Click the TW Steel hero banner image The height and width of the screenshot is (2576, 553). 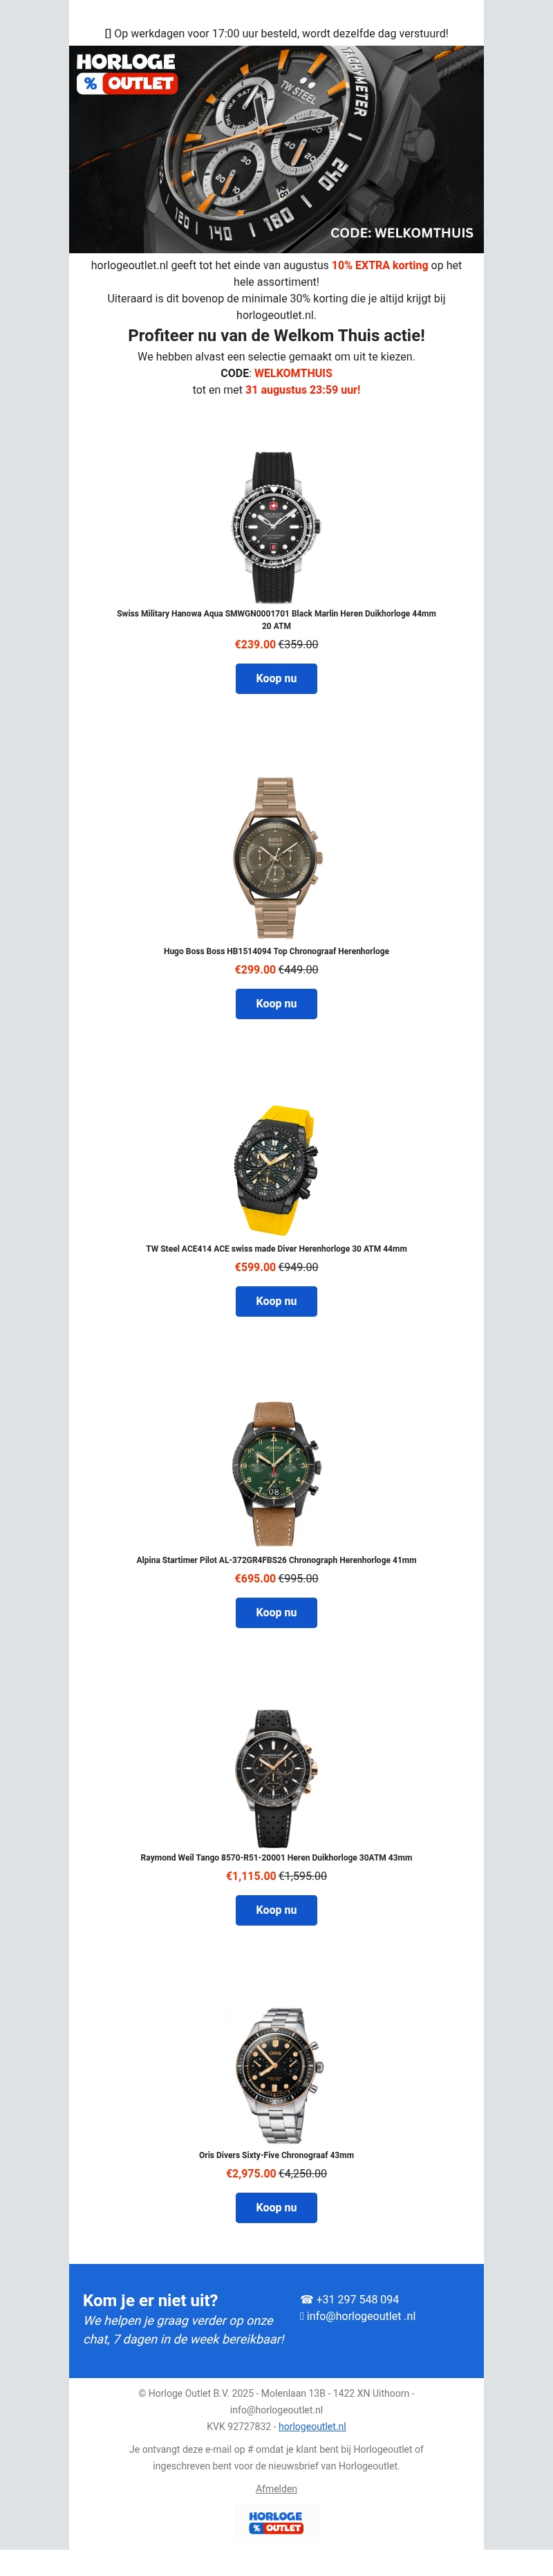coord(276,149)
